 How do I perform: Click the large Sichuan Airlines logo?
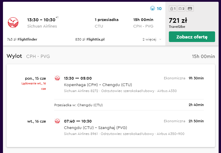click(13, 22)
